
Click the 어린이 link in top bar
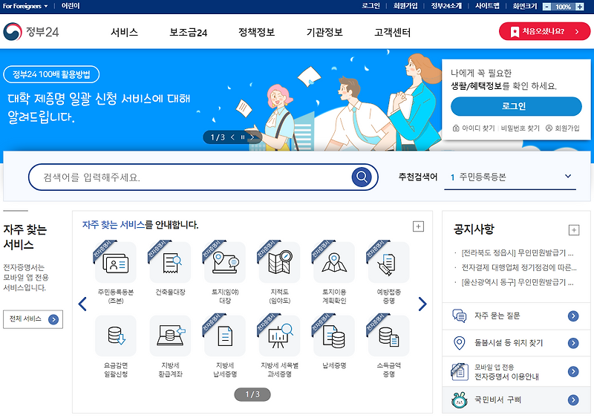click(71, 6)
